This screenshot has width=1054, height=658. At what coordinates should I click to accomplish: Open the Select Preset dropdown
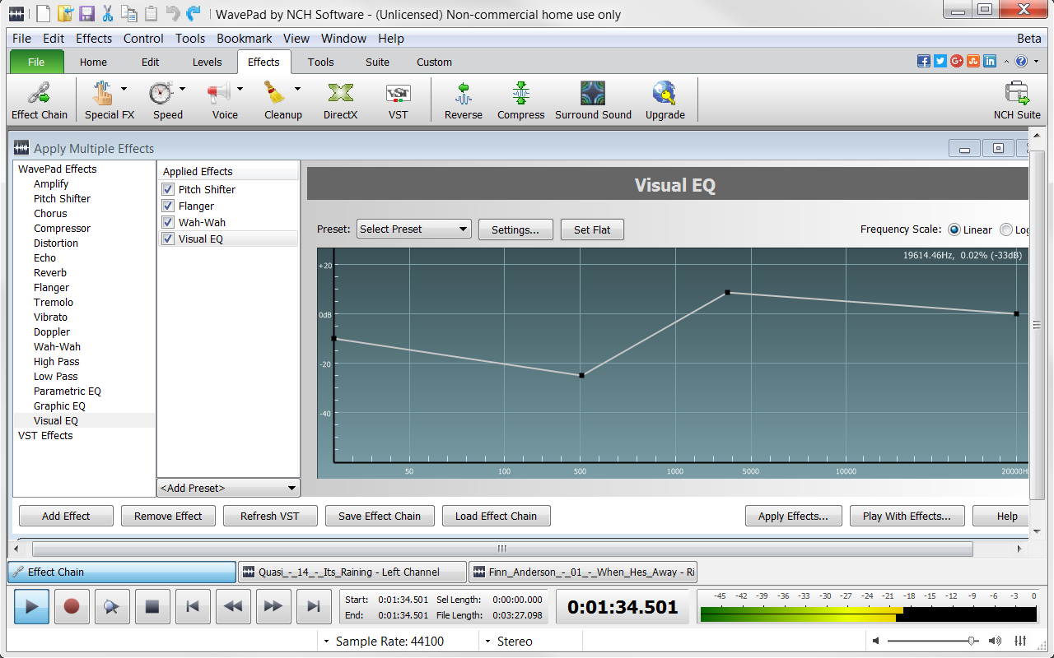[413, 229]
